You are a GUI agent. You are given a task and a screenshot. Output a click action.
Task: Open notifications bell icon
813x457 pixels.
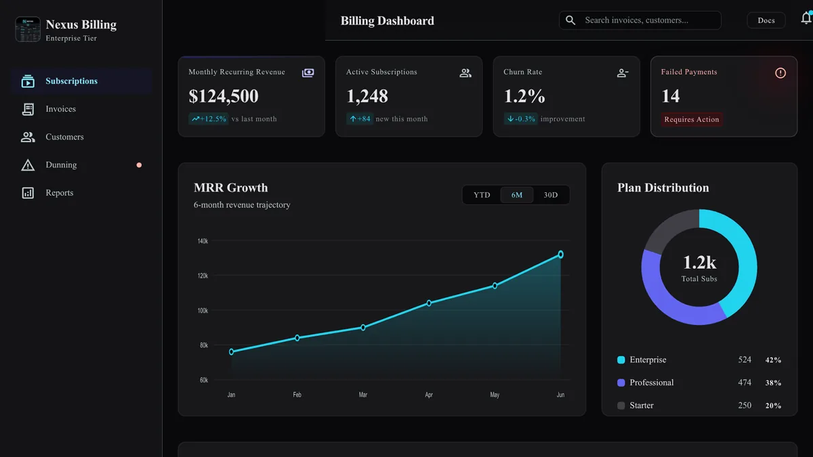pyautogui.click(x=806, y=19)
